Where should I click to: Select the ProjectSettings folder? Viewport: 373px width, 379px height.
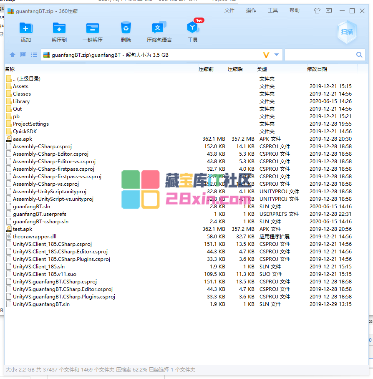[30, 124]
